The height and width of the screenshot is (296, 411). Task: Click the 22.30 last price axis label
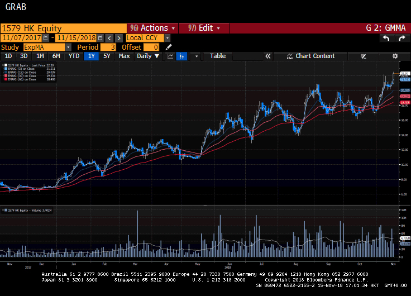(x=405, y=74)
